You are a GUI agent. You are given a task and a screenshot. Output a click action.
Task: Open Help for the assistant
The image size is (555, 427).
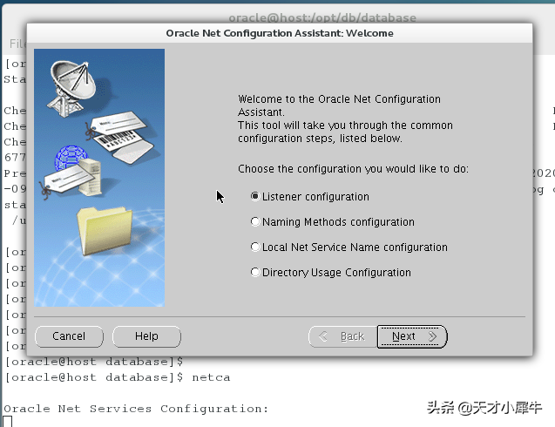(x=146, y=336)
